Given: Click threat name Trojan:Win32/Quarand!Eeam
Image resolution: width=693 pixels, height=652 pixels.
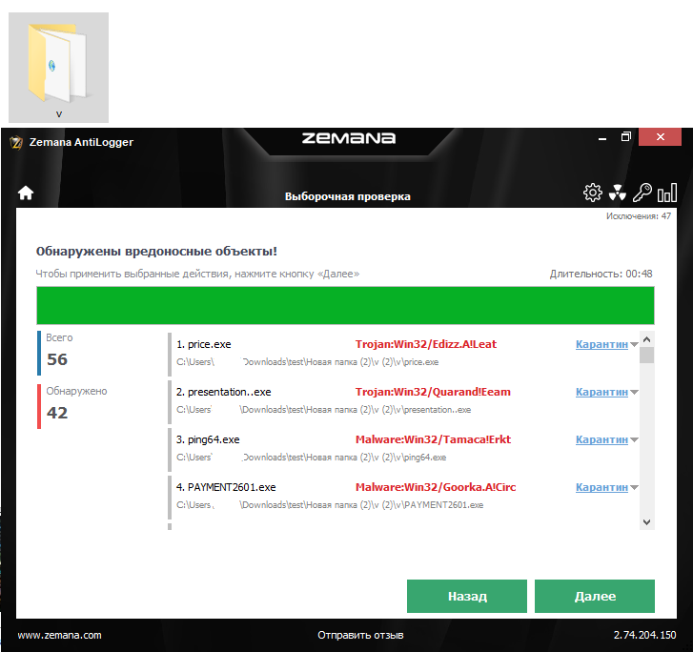Looking at the screenshot, I should click(x=433, y=392).
